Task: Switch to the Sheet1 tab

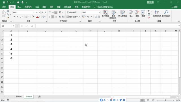Action: pos(19,97)
